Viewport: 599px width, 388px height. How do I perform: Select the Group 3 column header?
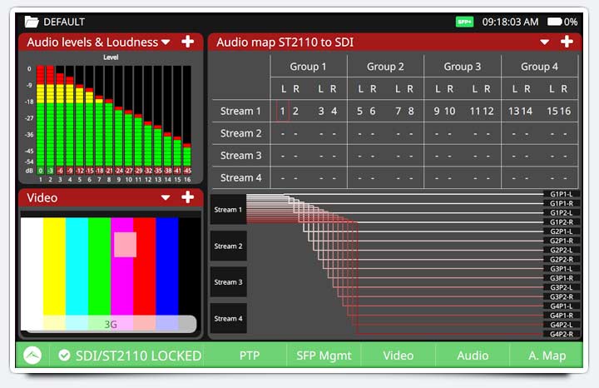pos(463,67)
